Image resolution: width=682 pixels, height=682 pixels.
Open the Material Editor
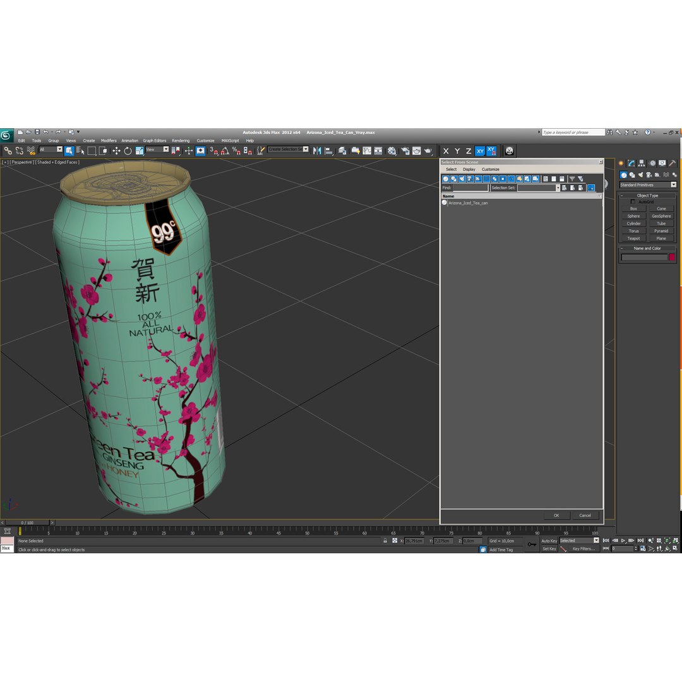point(392,151)
